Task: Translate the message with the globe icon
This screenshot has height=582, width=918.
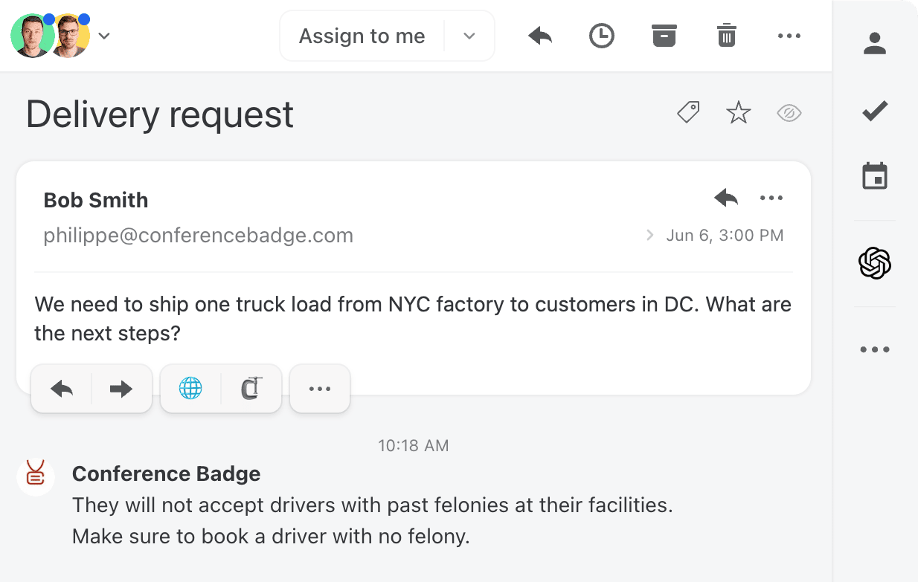Action: coord(190,388)
